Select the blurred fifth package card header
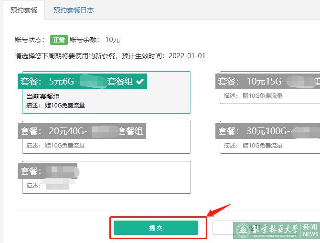 (48, 171)
